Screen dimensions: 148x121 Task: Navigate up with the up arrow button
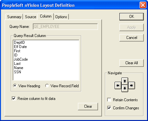(x=125, y=81)
